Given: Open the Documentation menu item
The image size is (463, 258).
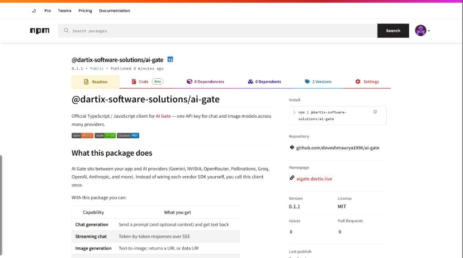Looking at the screenshot, I should coord(114,11).
